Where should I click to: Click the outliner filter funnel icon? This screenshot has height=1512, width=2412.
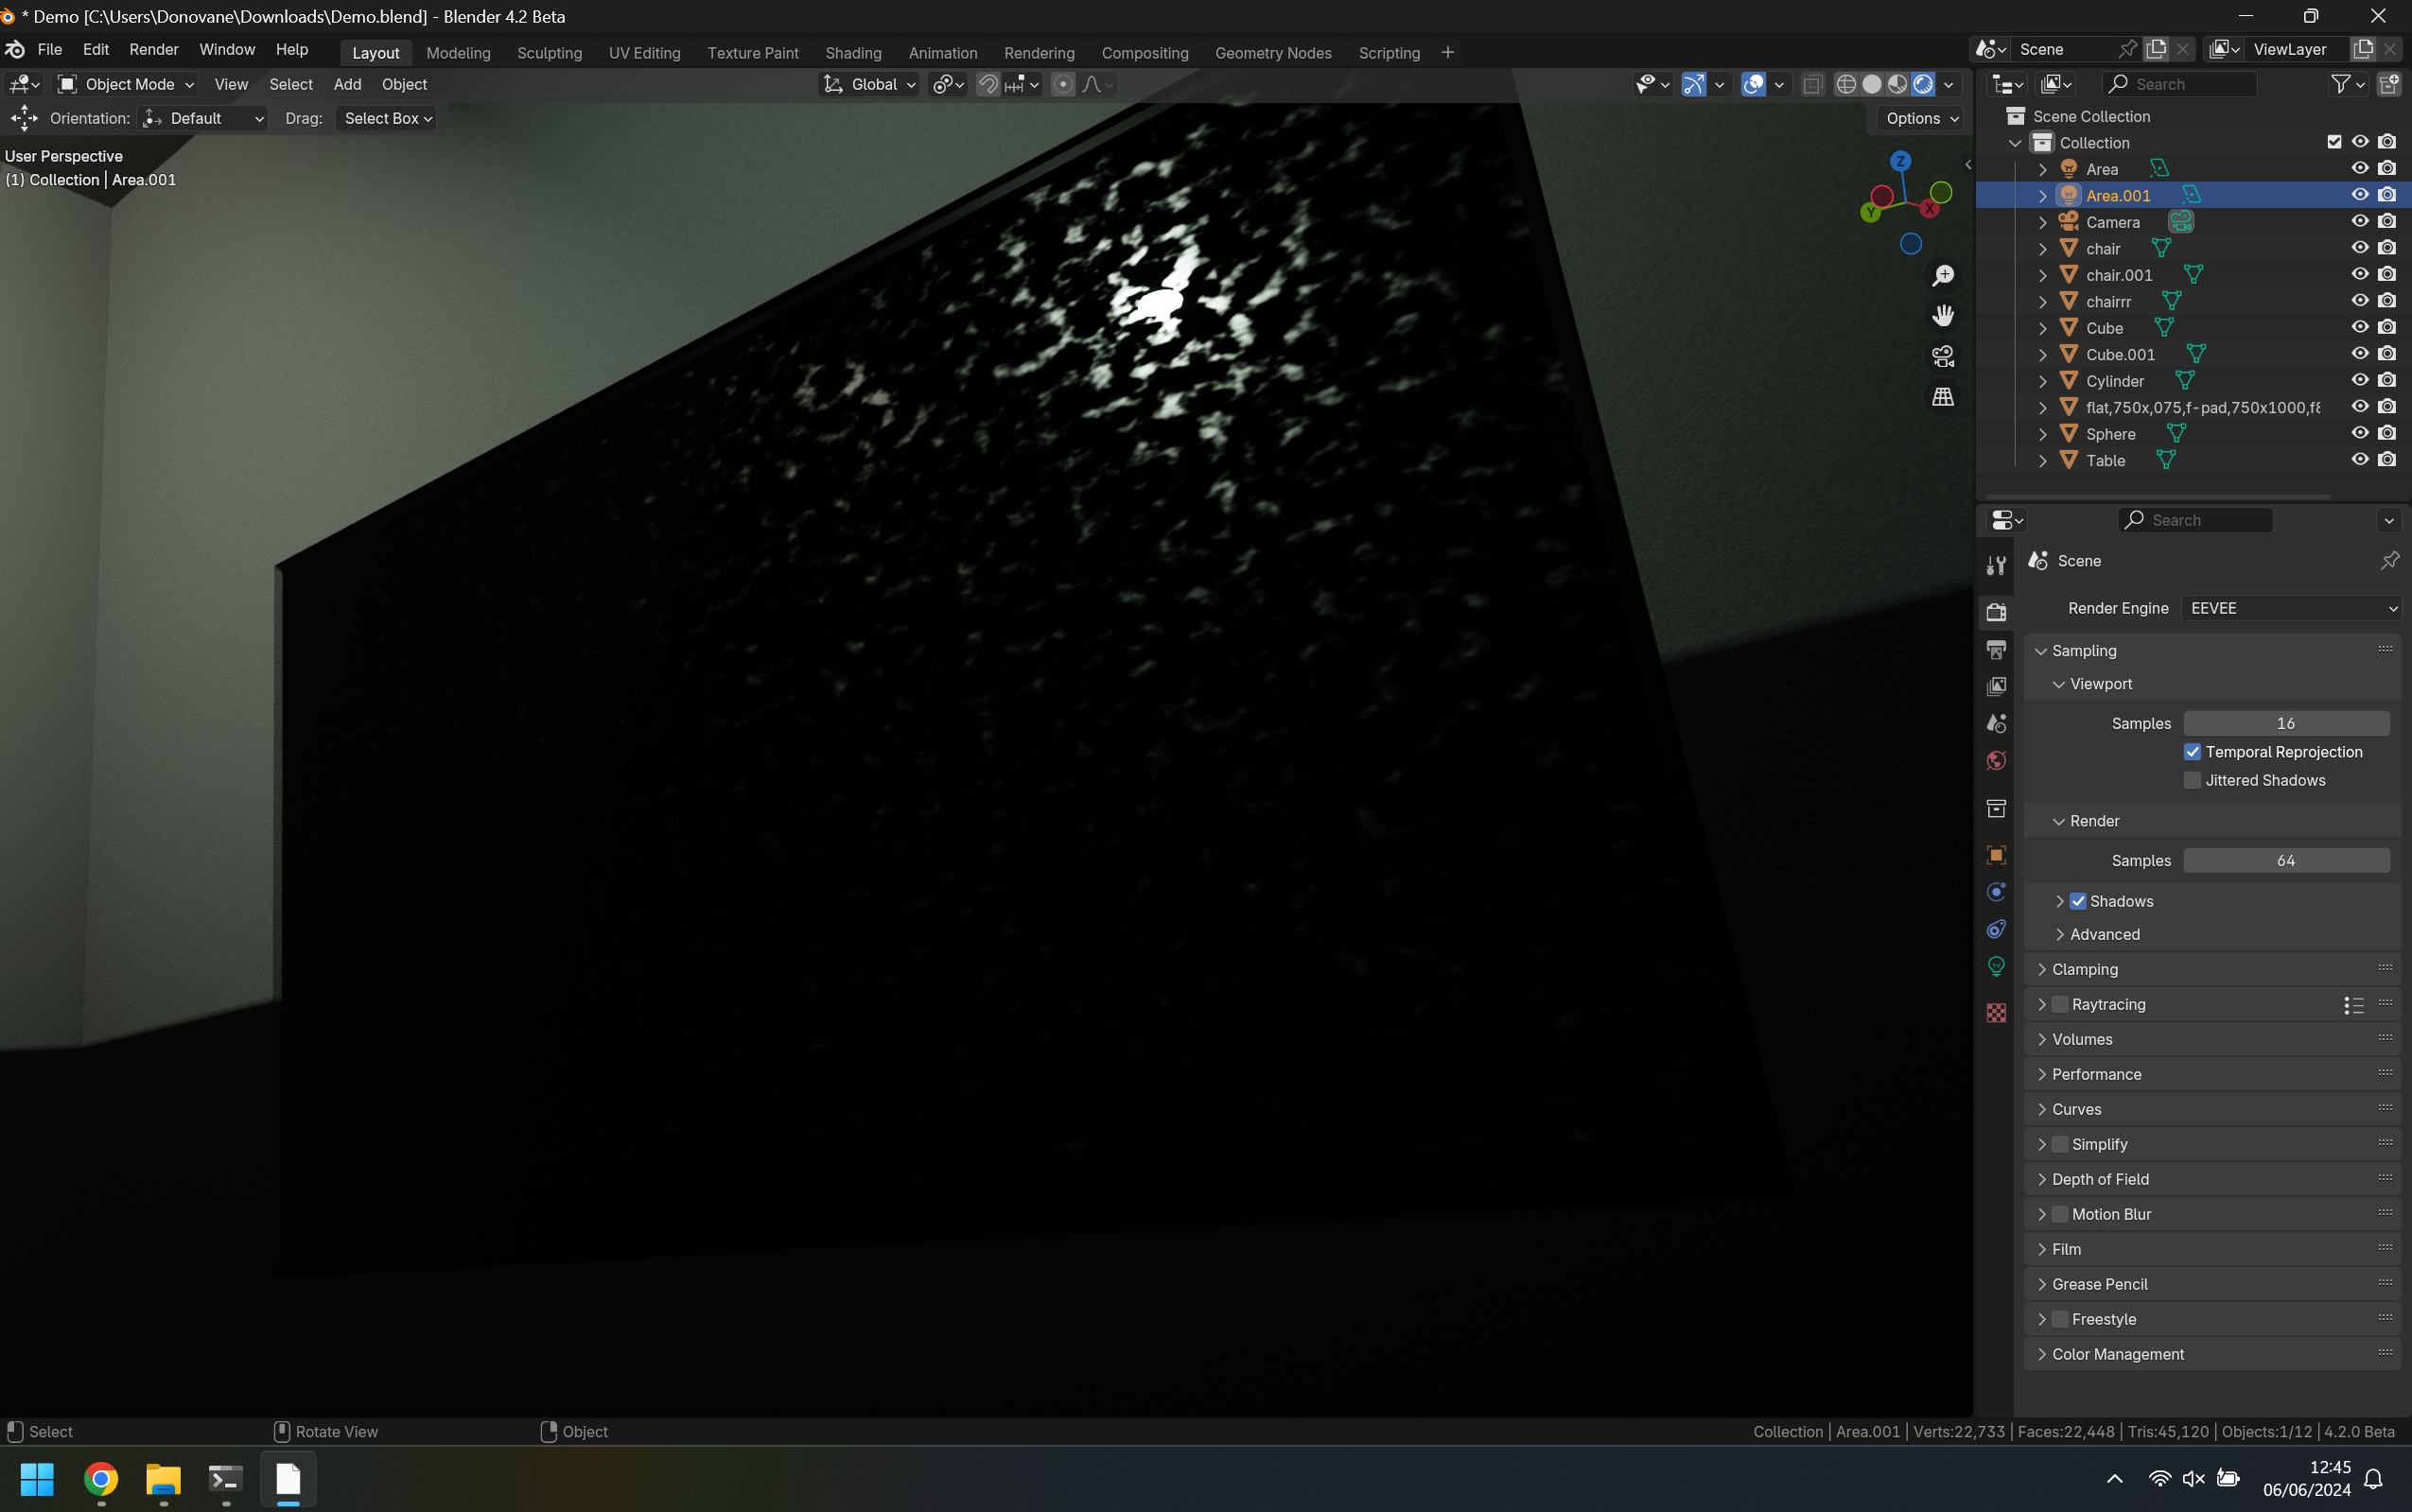pyautogui.click(x=2340, y=85)
